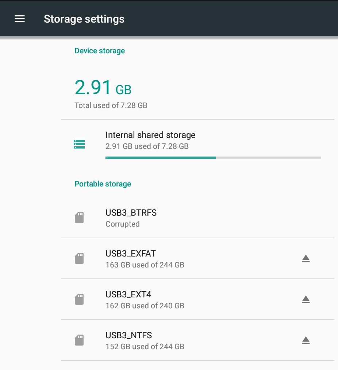Image resolution: width=338 pixels, height=370 pixels.
Task: Select the Portable storage header
Action: coord(103,184)
